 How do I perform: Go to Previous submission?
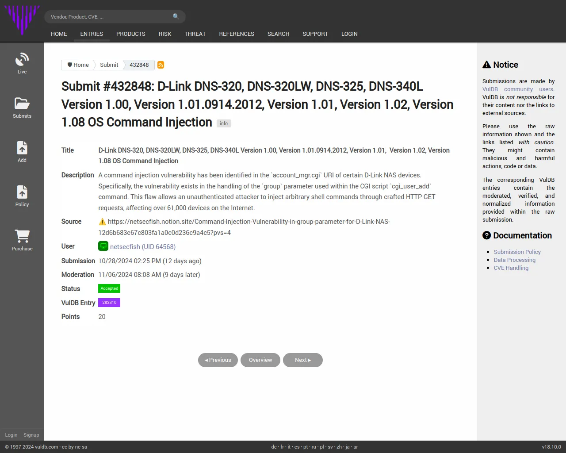[x=218, y=360]
